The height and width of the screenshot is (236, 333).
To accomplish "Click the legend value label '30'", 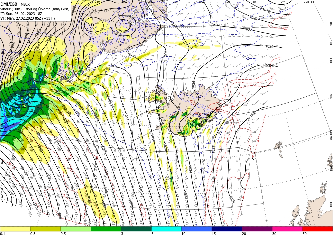I will pos(274,234).
